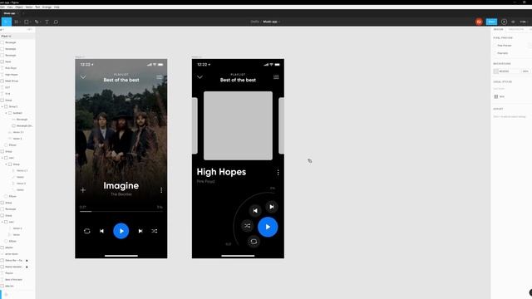Select the Rectangle shape tool
Screen dimensions: 532x299
26,22
